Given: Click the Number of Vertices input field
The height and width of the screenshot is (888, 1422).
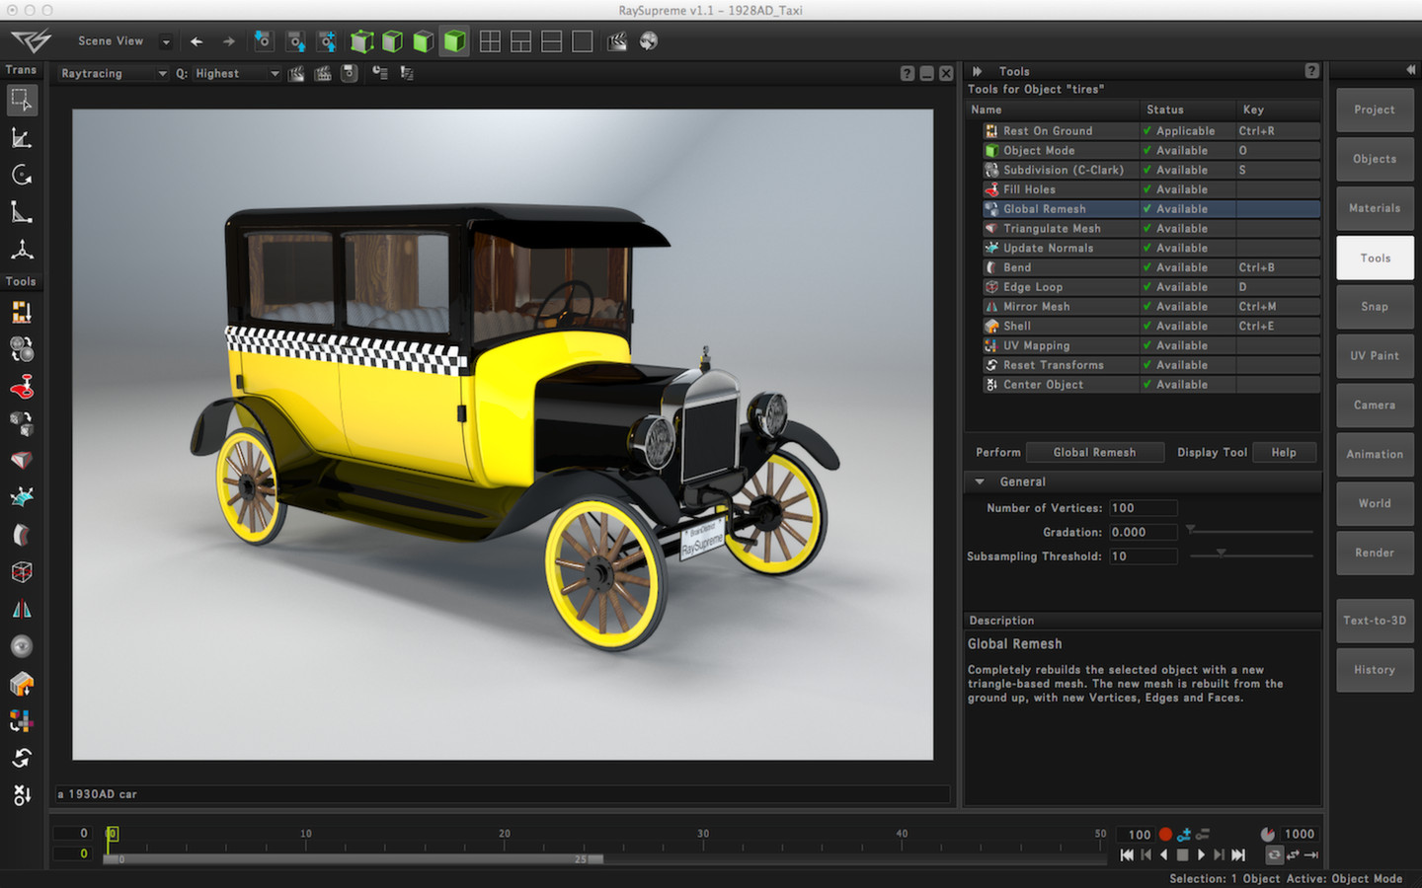Looking at the screenshot, I should (x=1143, y=507).
